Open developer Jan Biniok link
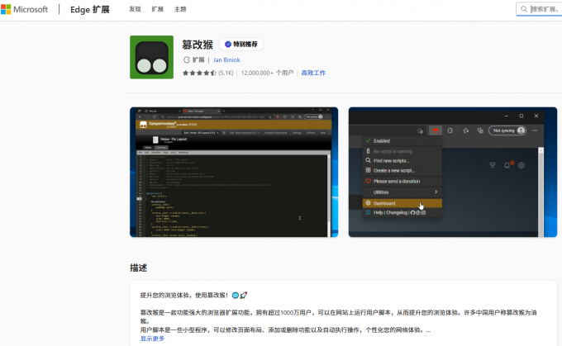The image size is (562, 346). (226, 59)
